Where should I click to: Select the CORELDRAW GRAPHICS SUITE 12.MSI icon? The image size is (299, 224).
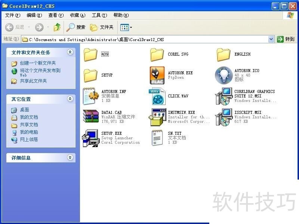click(224, 96)
